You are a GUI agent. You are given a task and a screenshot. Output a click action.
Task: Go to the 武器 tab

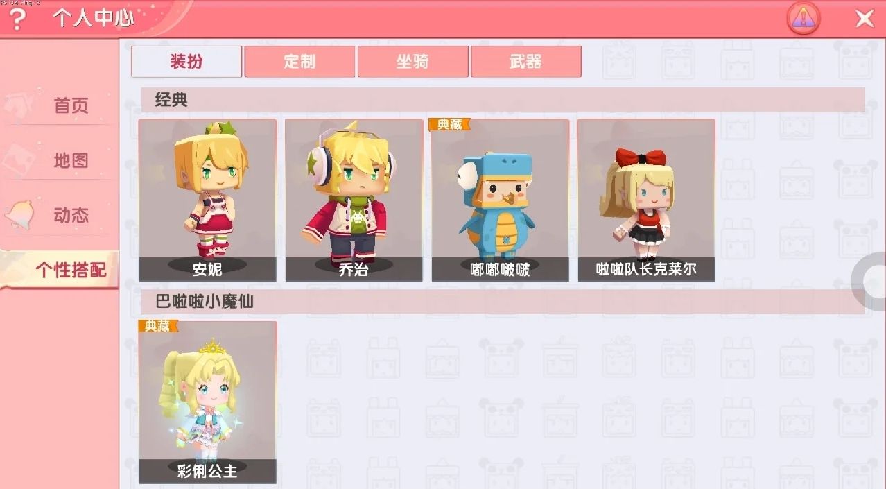pos(525,61)
